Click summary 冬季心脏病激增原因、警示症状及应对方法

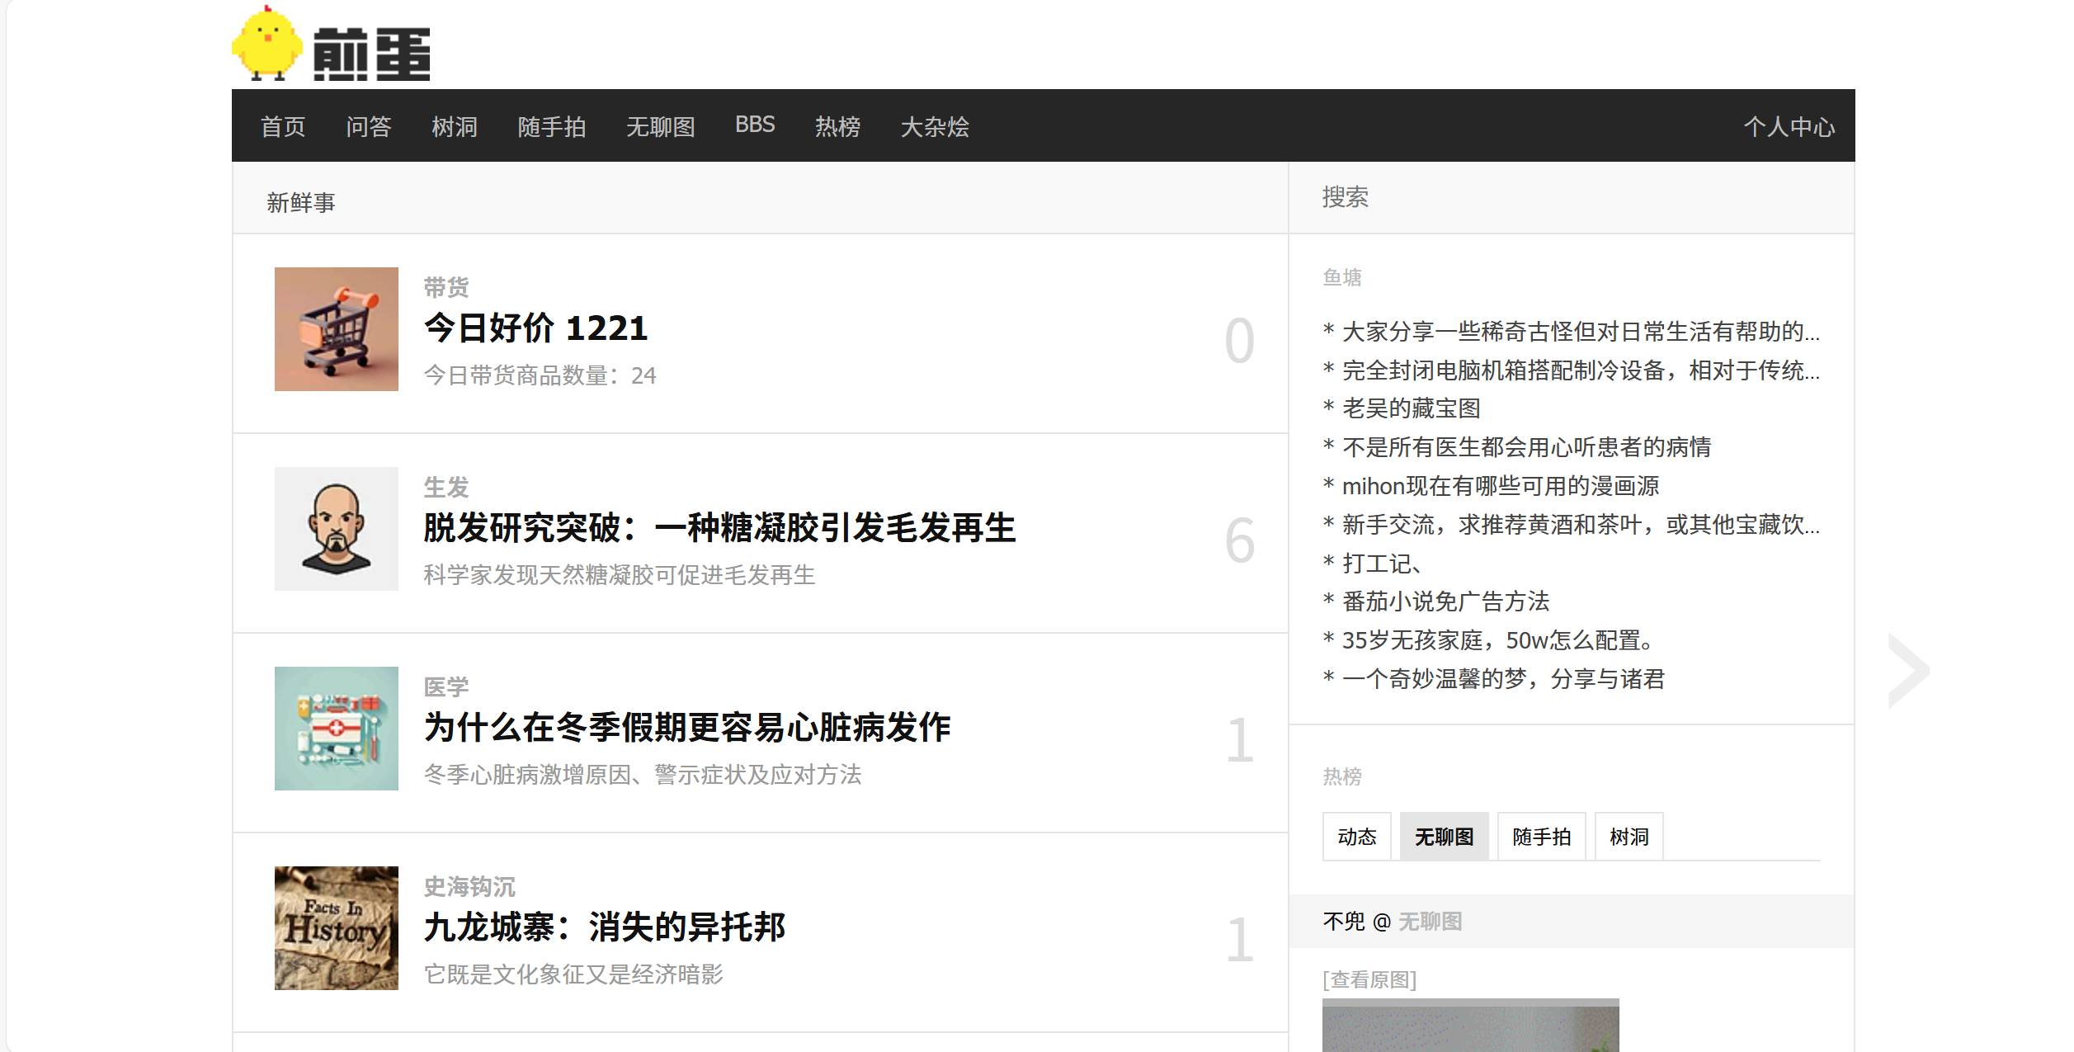pyautogui.click(x=643, y=775)
